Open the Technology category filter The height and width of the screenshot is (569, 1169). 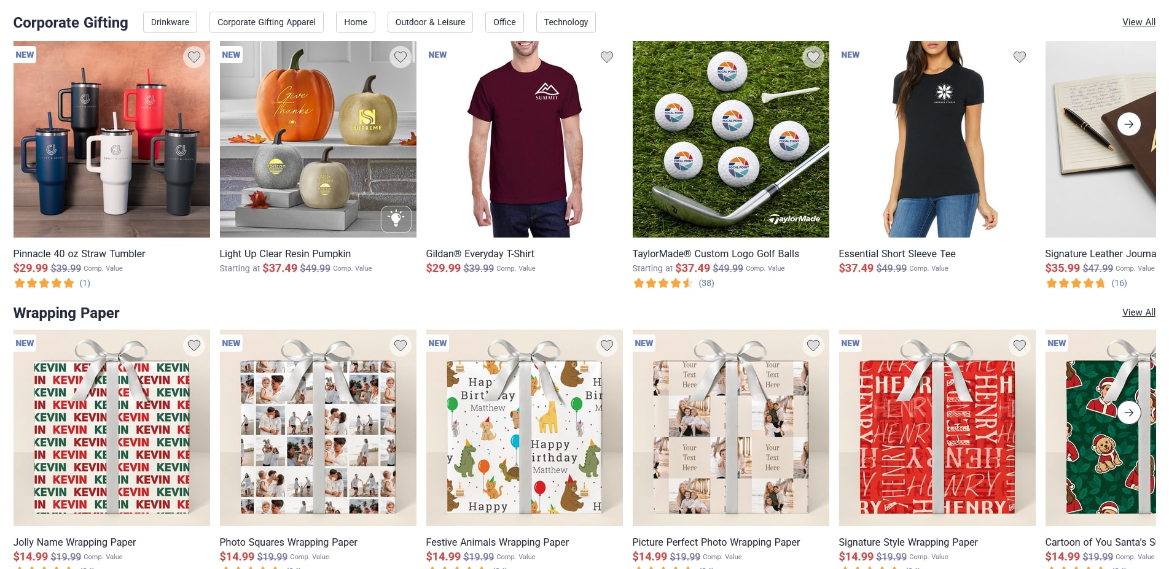(566, 22)
